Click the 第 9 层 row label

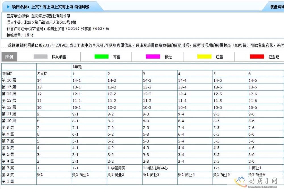(19, 128)
